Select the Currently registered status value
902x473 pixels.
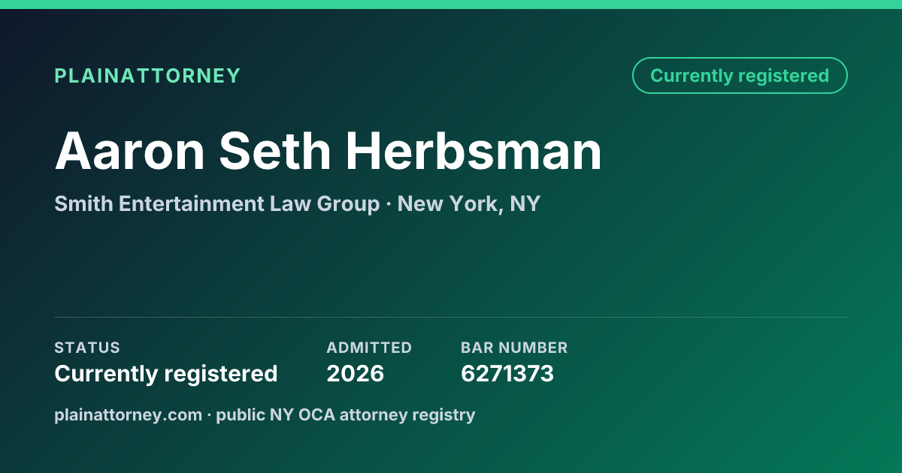166,373
